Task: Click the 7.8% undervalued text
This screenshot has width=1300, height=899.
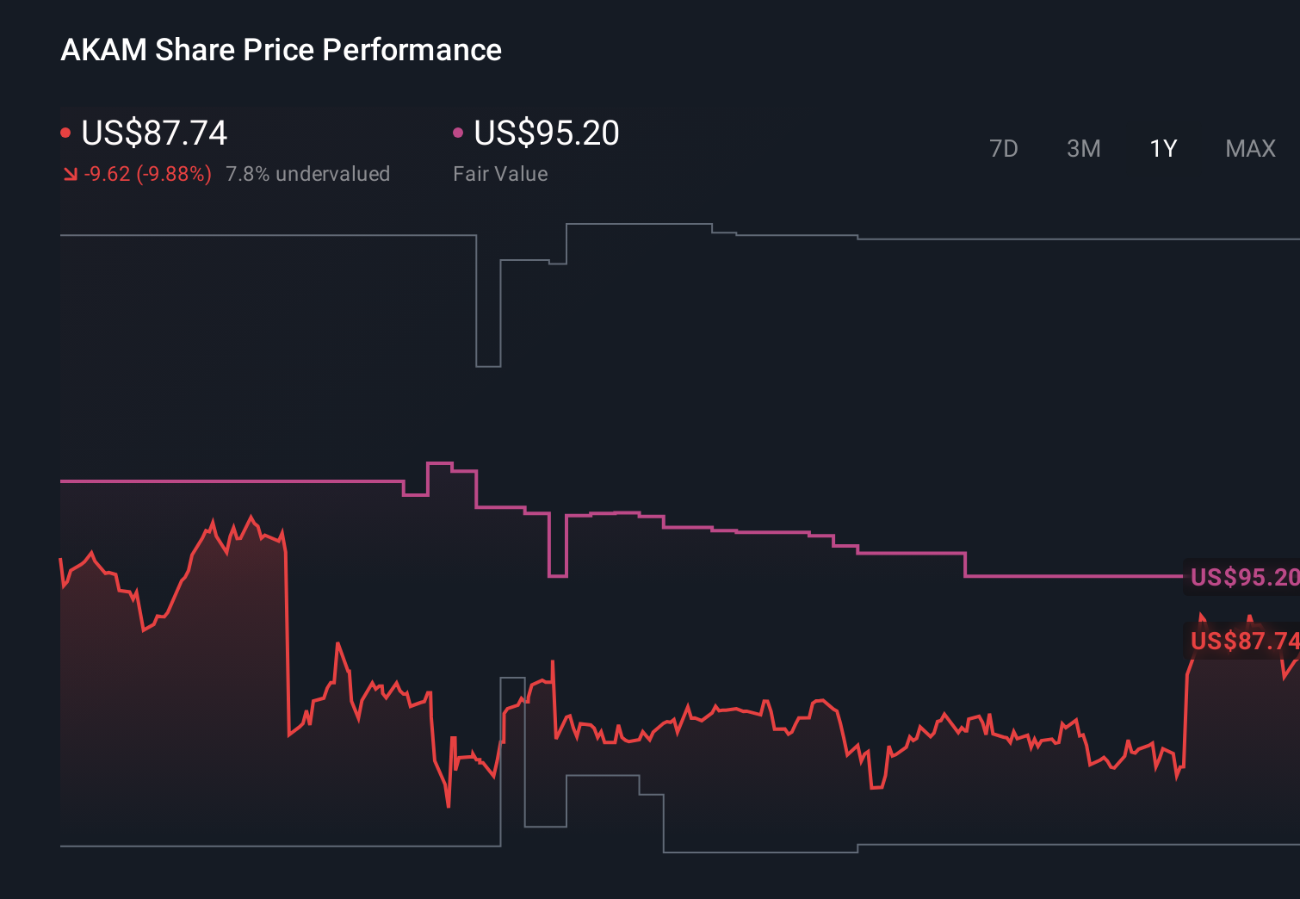Action: 307,173
